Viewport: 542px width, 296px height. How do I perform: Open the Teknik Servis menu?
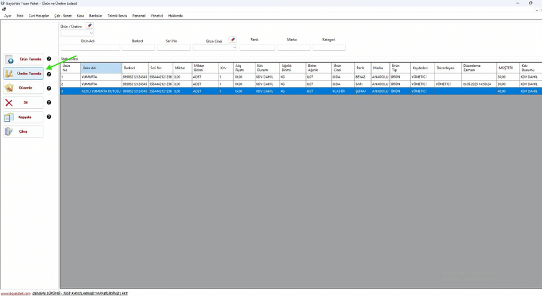click(x=117, y=16)
